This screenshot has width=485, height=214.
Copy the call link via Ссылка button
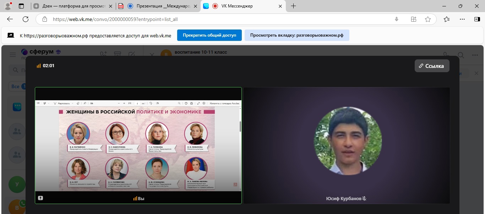432,66
